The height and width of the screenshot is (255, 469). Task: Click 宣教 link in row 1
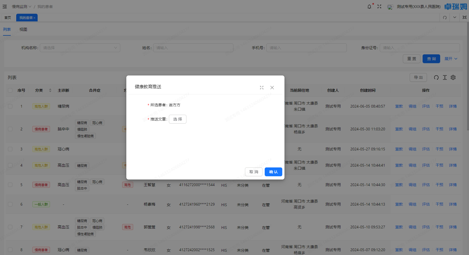(399, 106)
